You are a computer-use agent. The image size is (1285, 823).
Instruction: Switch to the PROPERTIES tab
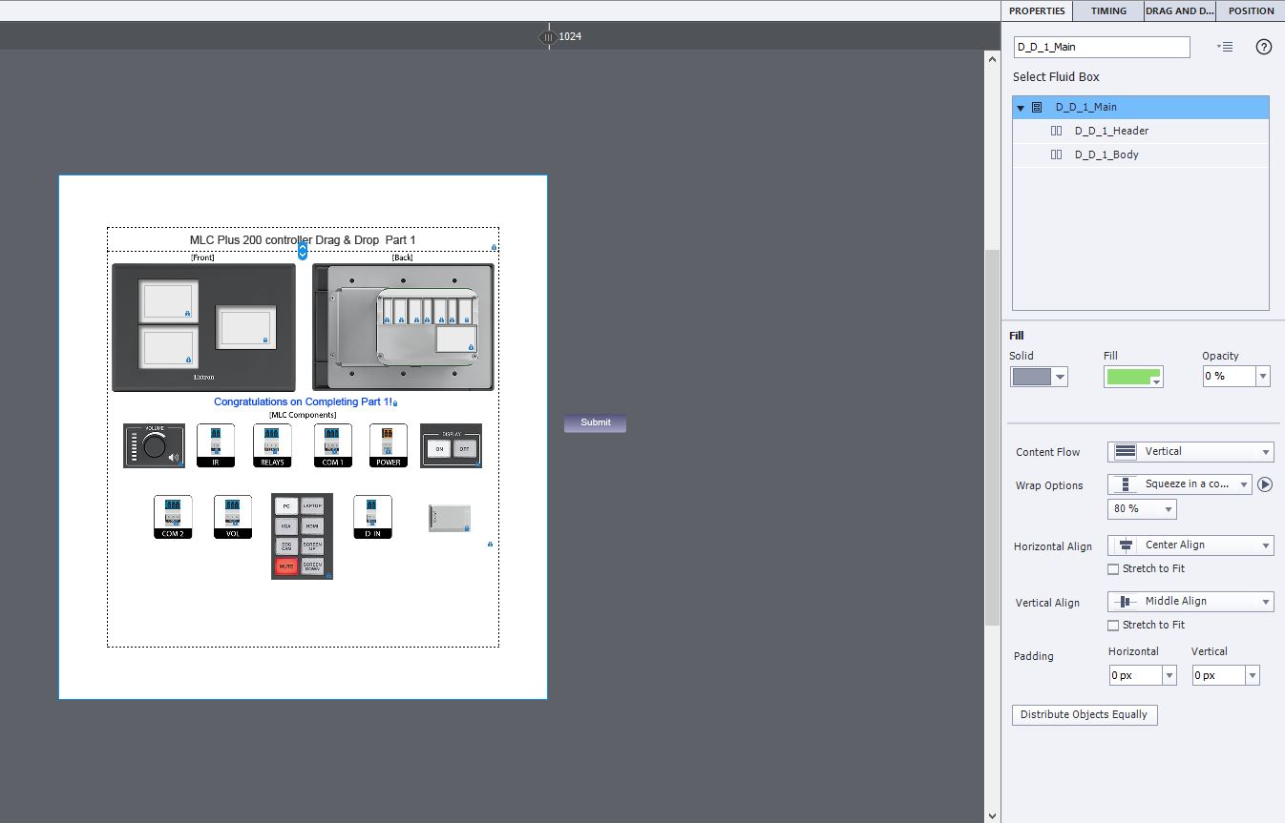(1037, 10)
